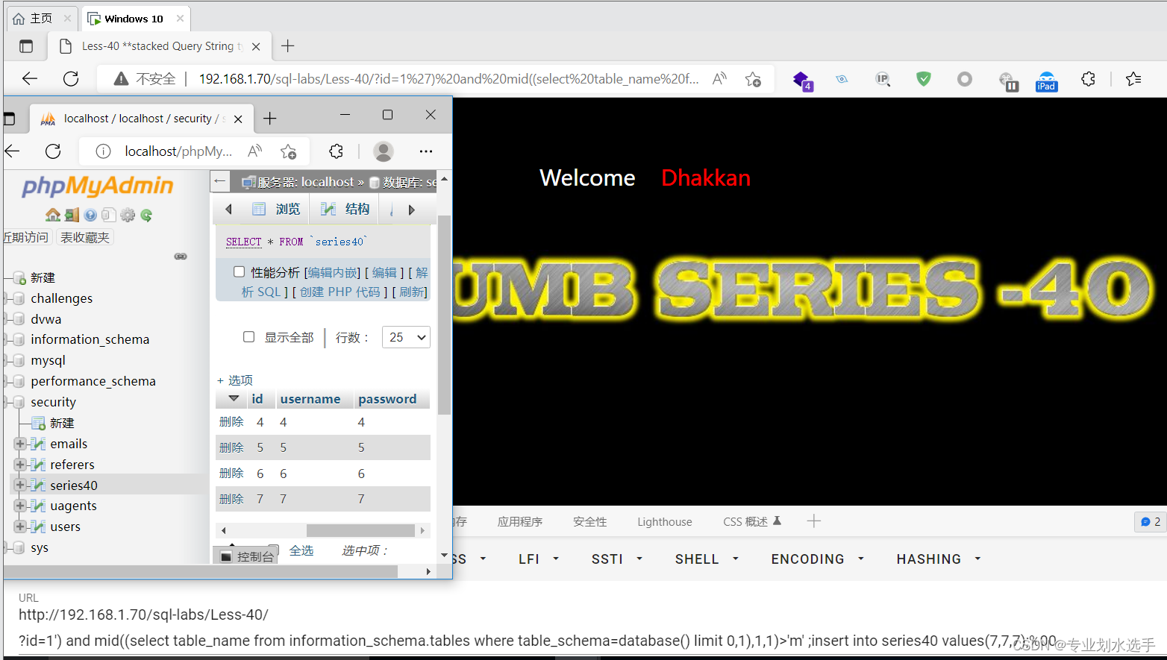1167x660 pixels.
Task: Open Edge extensions puzzle icon in main toolbar
Action: click(1088, 78)
